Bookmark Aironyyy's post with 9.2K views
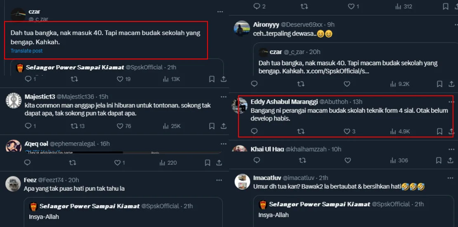 click(440, 84)
